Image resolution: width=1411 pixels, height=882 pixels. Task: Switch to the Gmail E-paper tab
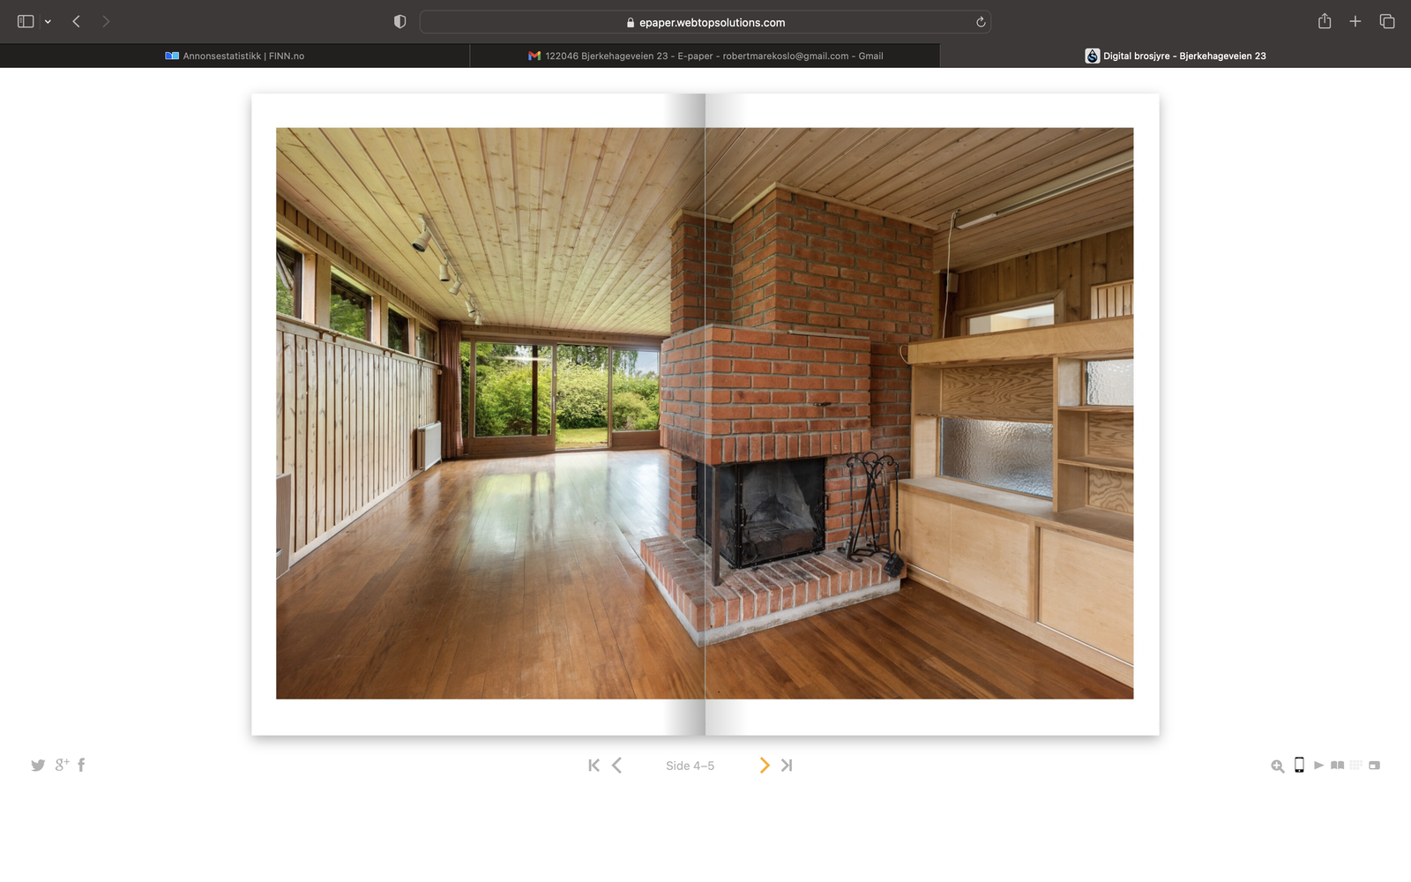(705, 56)
